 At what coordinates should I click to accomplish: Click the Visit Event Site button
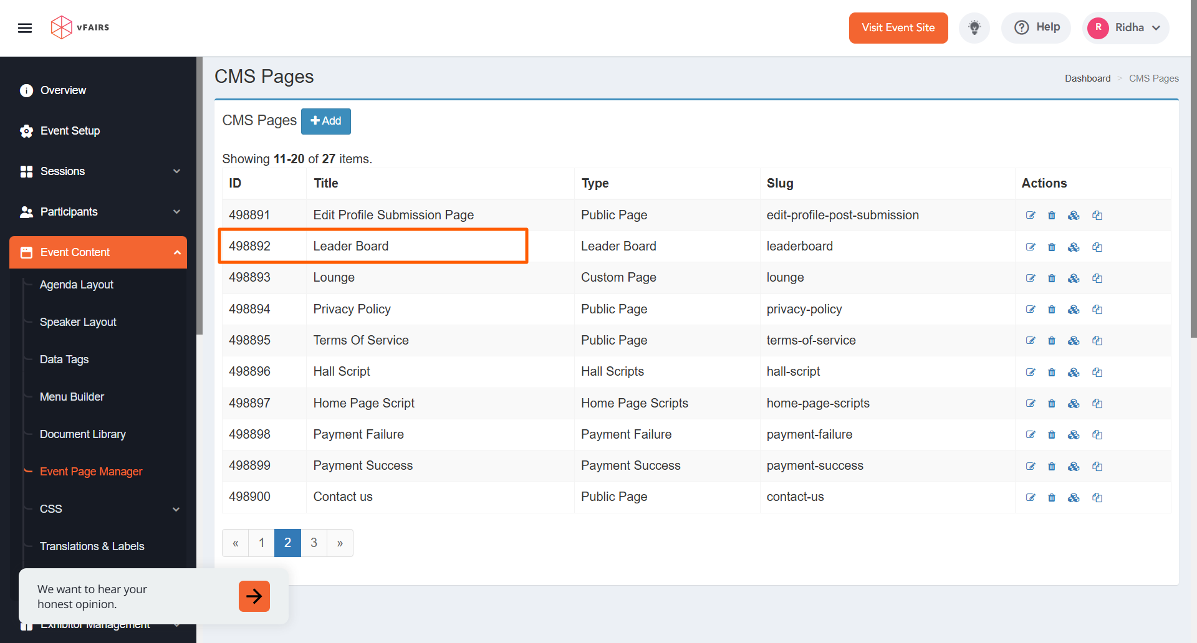click(898, 28)
